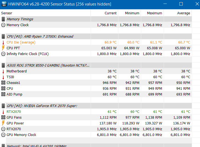Select the Chassis1 fan row label
The height and width of the screenshot is (147, 200).
tap(13, 83)
